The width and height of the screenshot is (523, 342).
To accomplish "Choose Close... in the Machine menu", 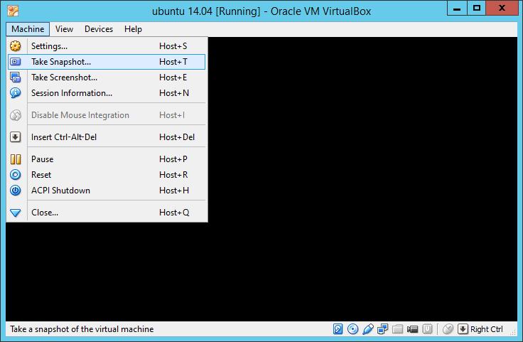I will click(107, 213).
